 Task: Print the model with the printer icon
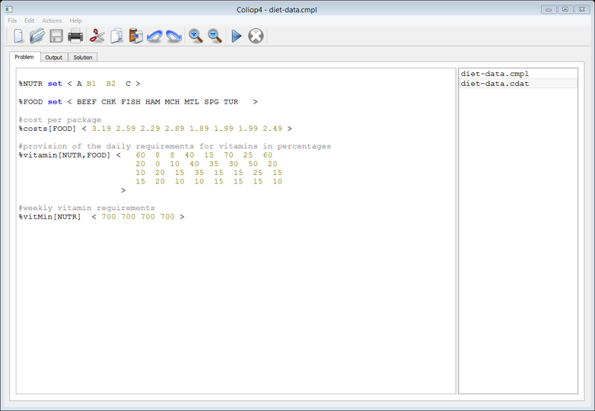pos(75,36)
